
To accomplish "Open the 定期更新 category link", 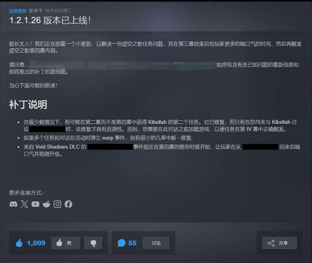I will 18,11.
